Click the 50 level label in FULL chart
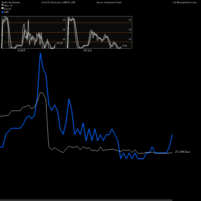201x201 pixels. 130,29
